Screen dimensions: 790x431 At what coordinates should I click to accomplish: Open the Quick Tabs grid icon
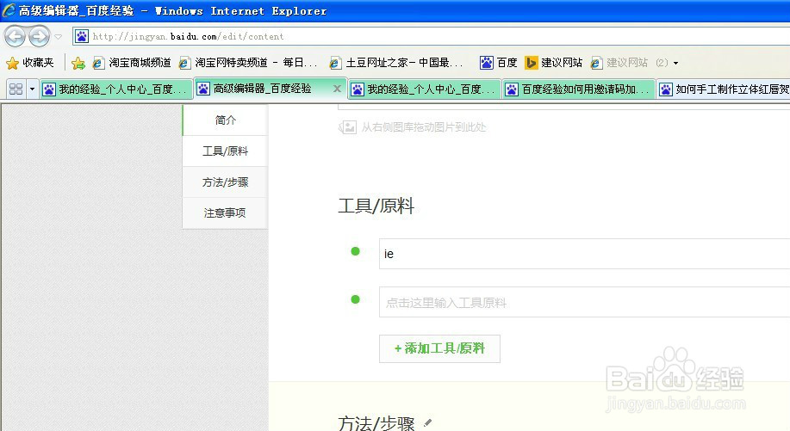click(x=16, y=89)
